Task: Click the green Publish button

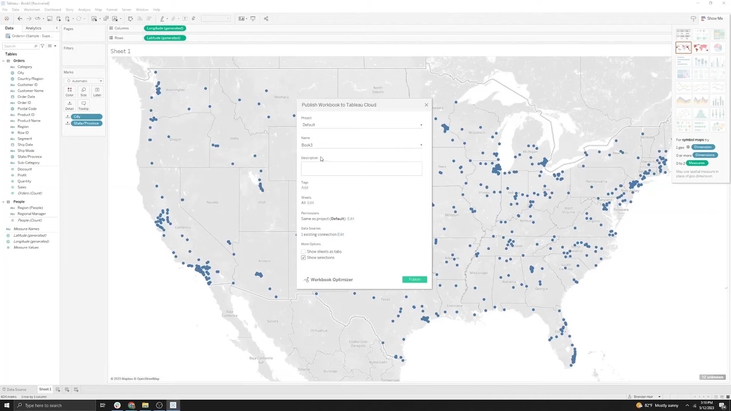Action: pyautogui.click(x=414, y=280)
